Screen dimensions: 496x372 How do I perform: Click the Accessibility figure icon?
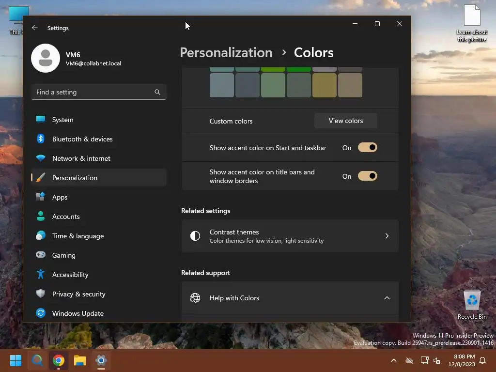[41, 274]
